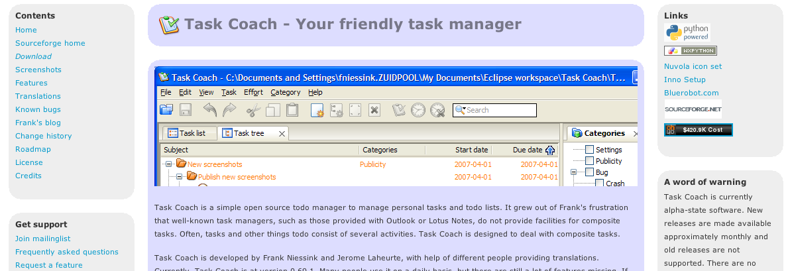Open the Credits link
790x271 pixels.
28,176
